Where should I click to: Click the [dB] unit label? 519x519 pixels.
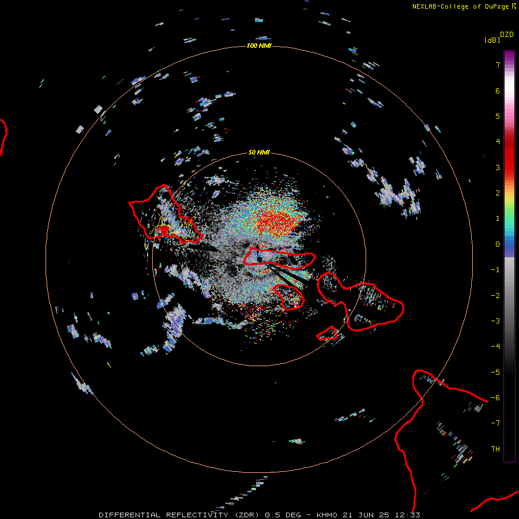click(492, 40)
